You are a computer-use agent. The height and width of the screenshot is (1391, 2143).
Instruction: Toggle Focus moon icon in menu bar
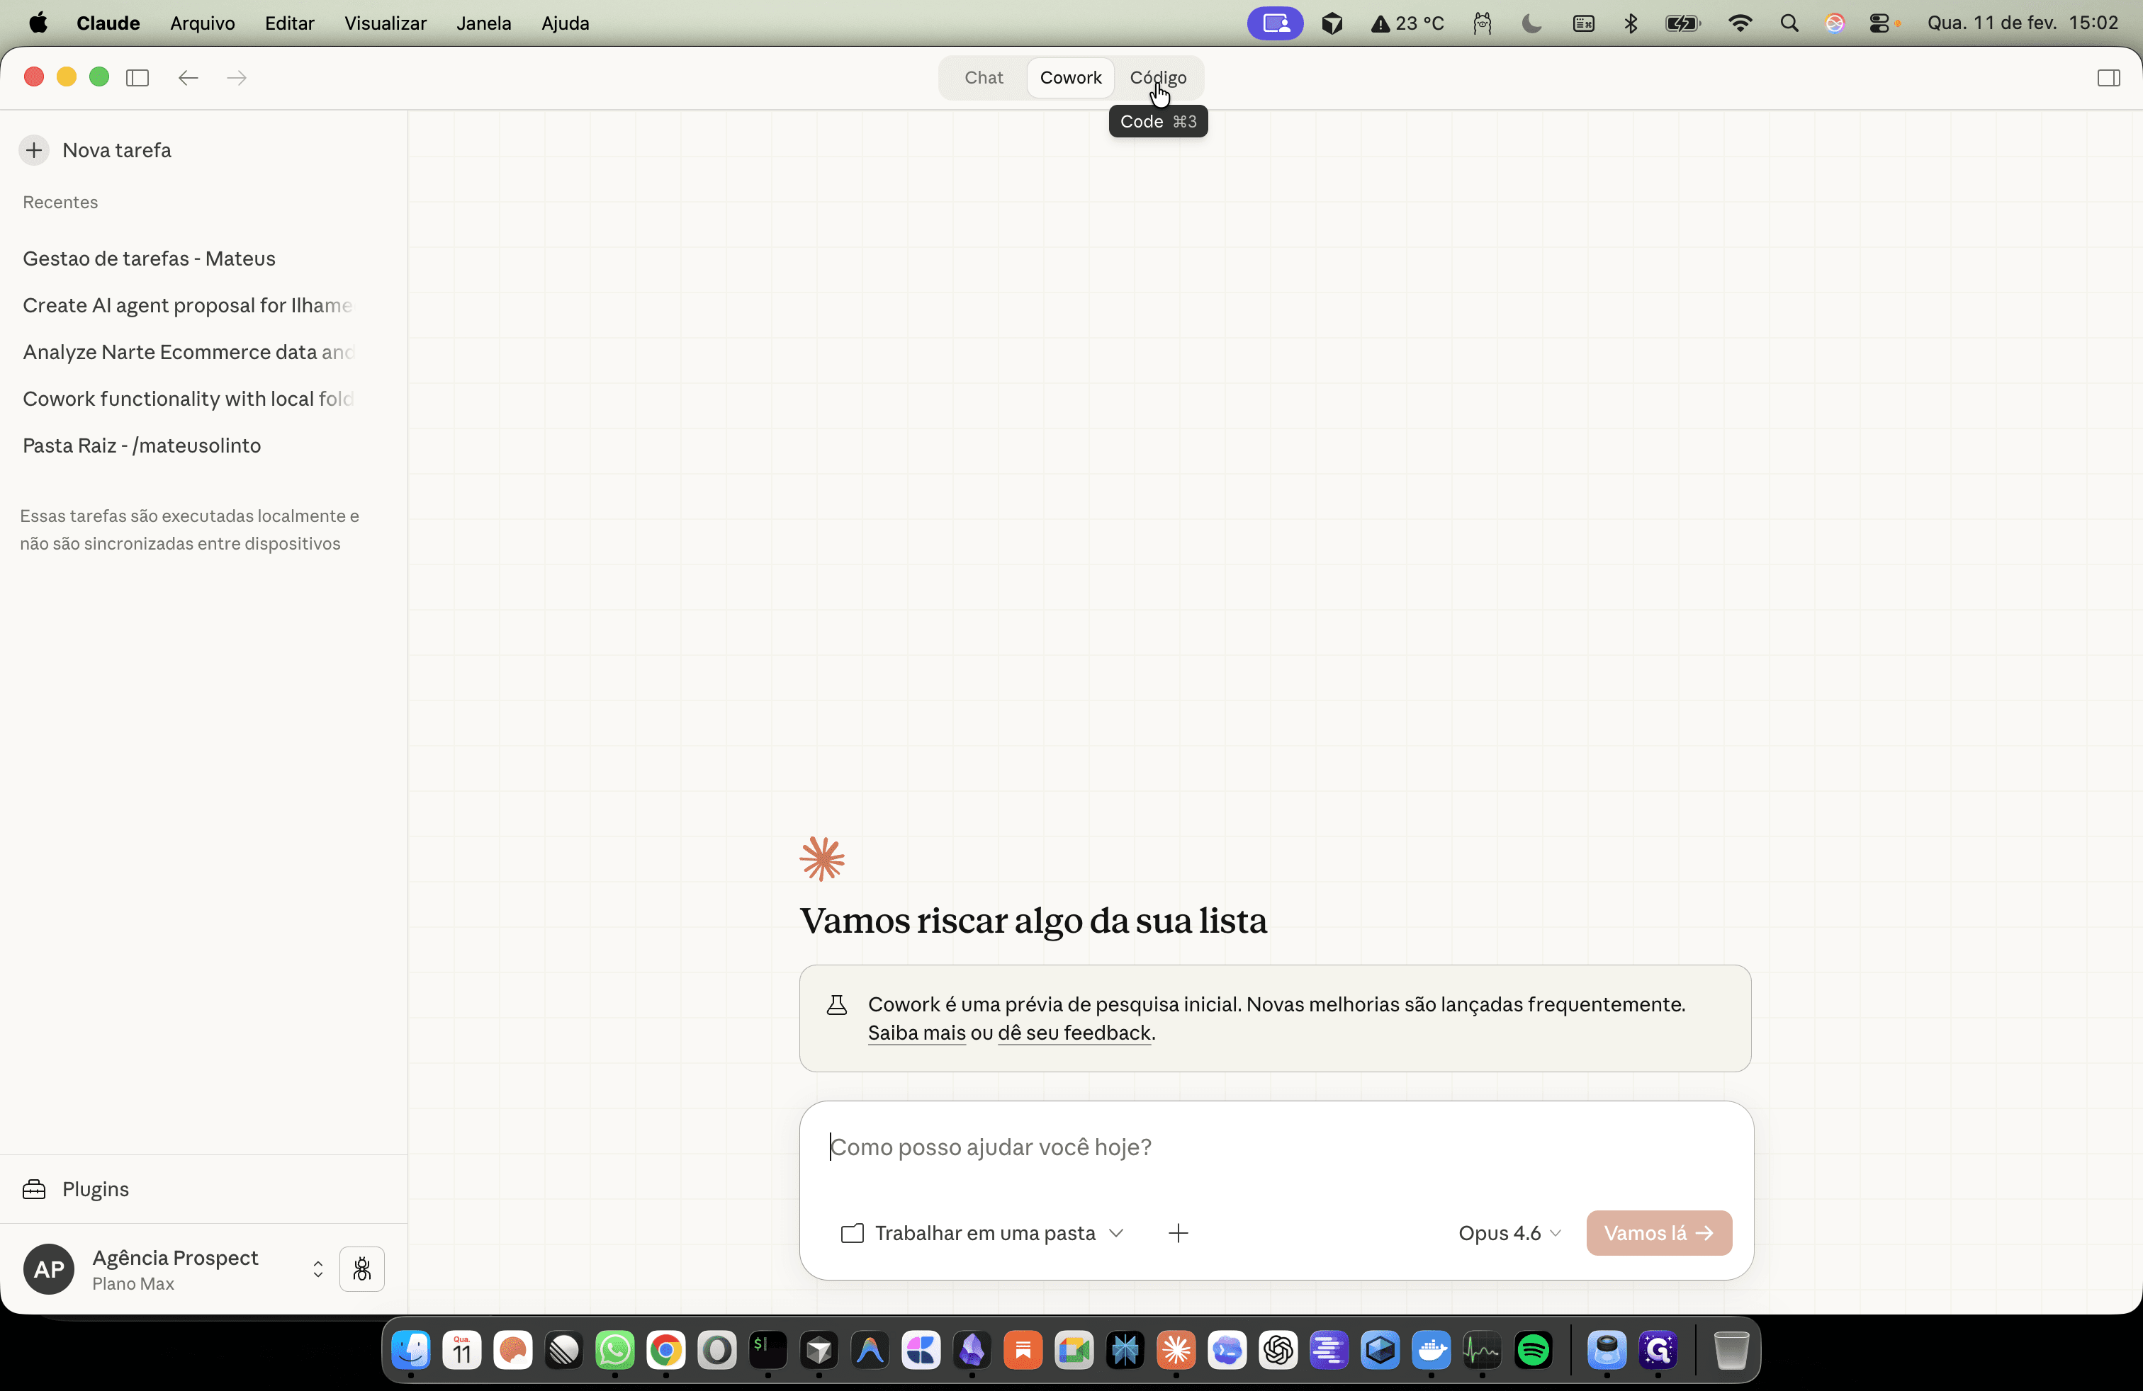tap(1531, 23)
